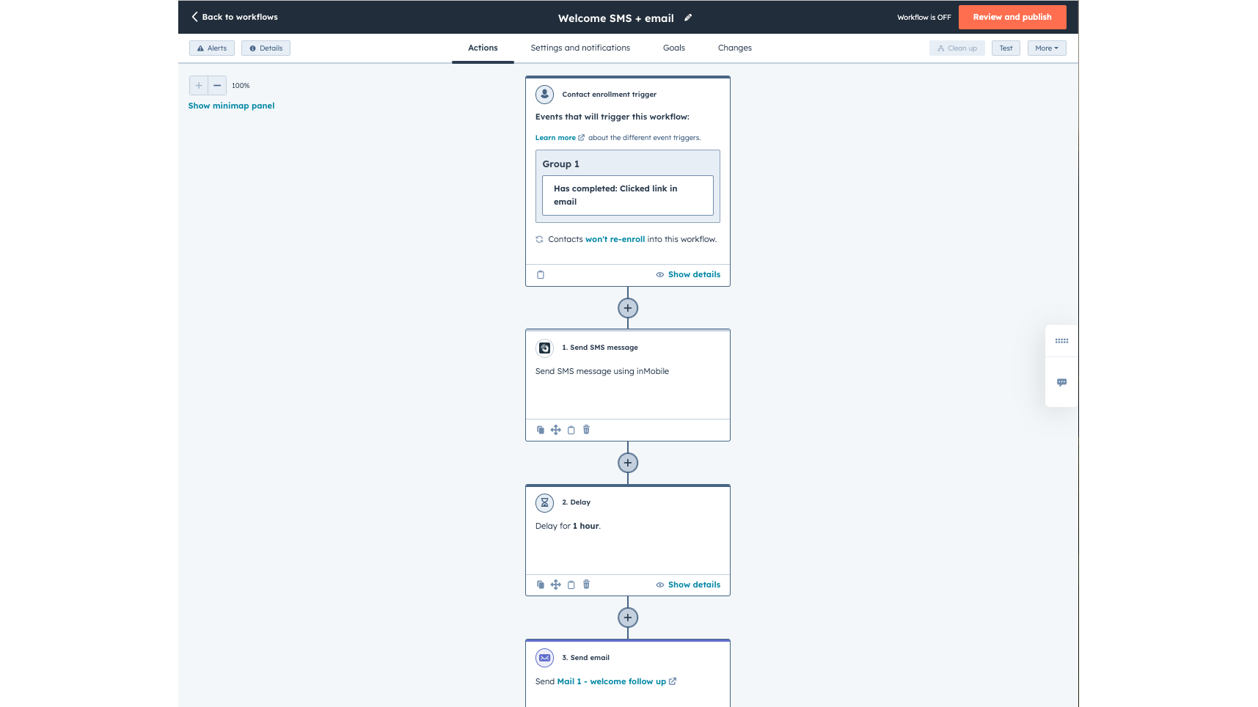Click the zoom out minus button

click(217, 86)
